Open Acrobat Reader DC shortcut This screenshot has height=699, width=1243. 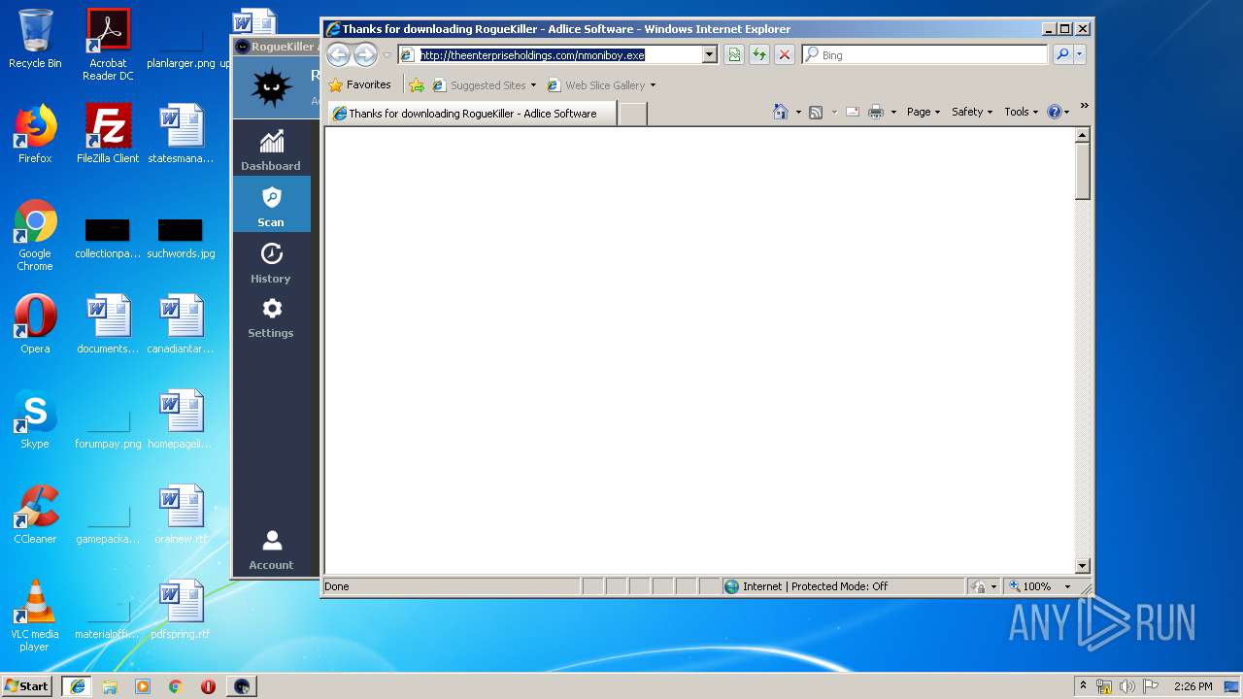pos(108,45)
